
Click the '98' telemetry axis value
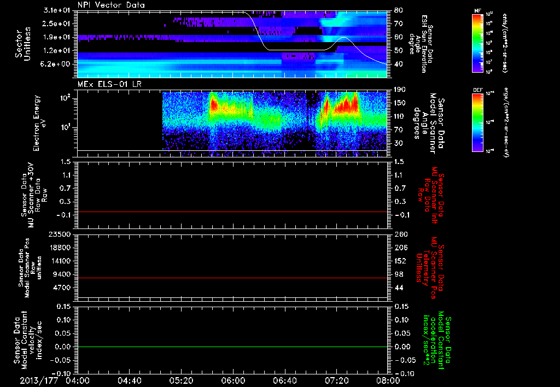tap(399, 274)
